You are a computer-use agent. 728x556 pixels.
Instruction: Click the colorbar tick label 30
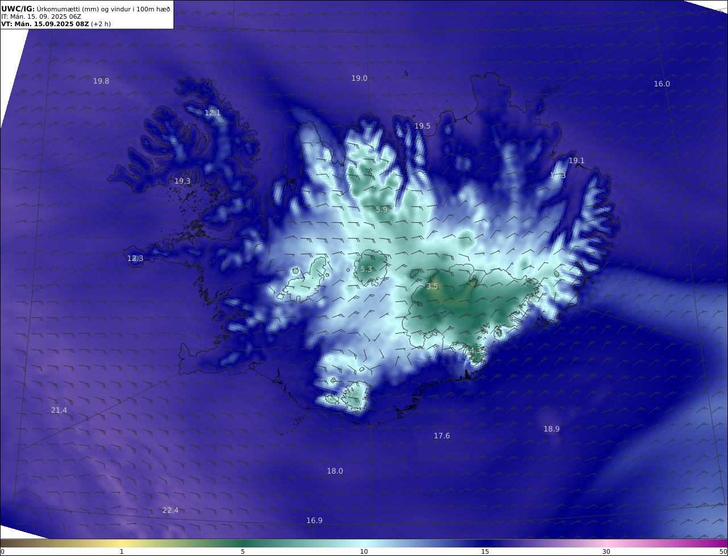[606, 551]
